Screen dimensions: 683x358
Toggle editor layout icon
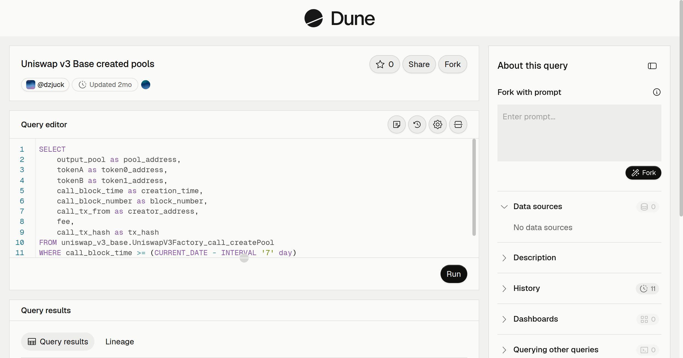pos(458,124)
